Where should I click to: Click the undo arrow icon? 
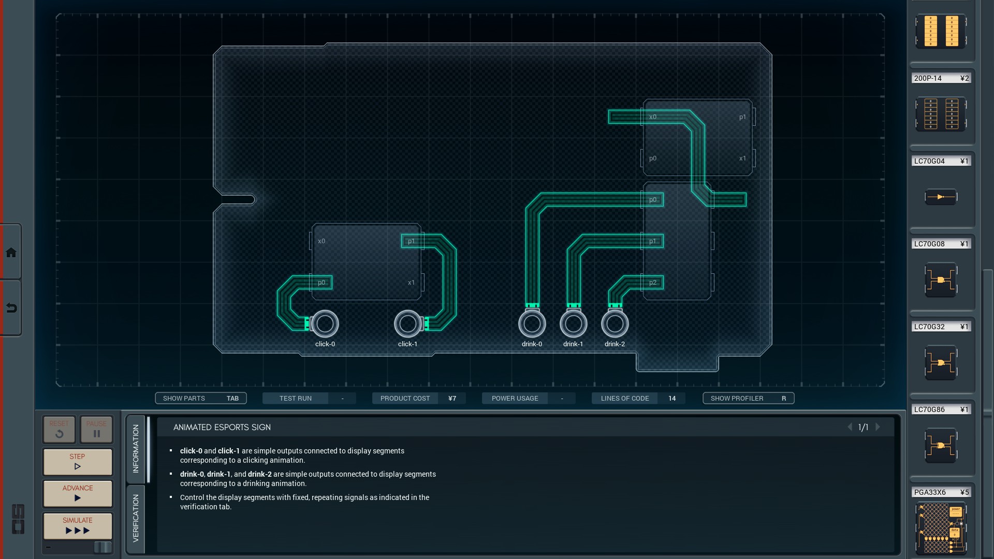pyautogui.click(x=11, y=308)
